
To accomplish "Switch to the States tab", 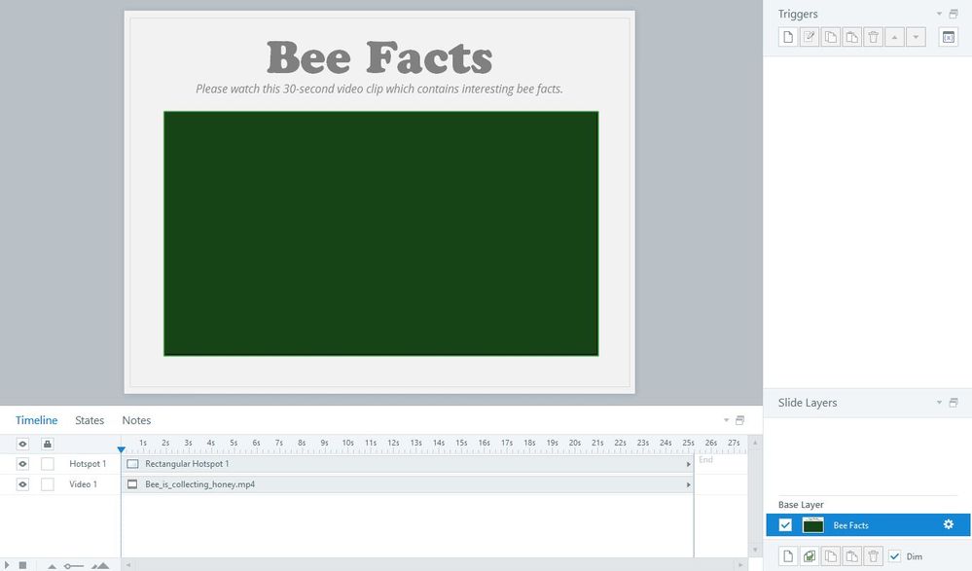I will pyautogui.click(x=90, y=420).
